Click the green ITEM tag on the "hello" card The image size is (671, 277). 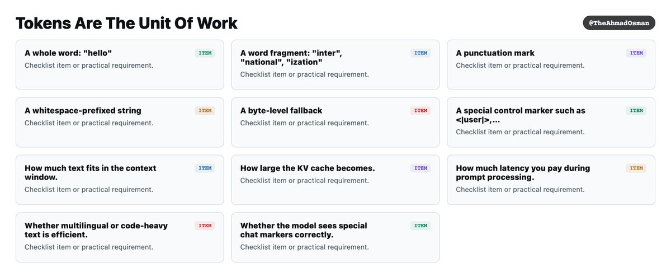tap(205, 53)
